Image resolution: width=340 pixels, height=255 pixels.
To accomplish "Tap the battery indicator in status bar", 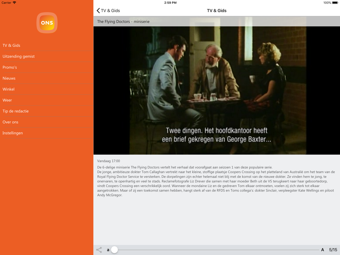I will tap(335, 3).
